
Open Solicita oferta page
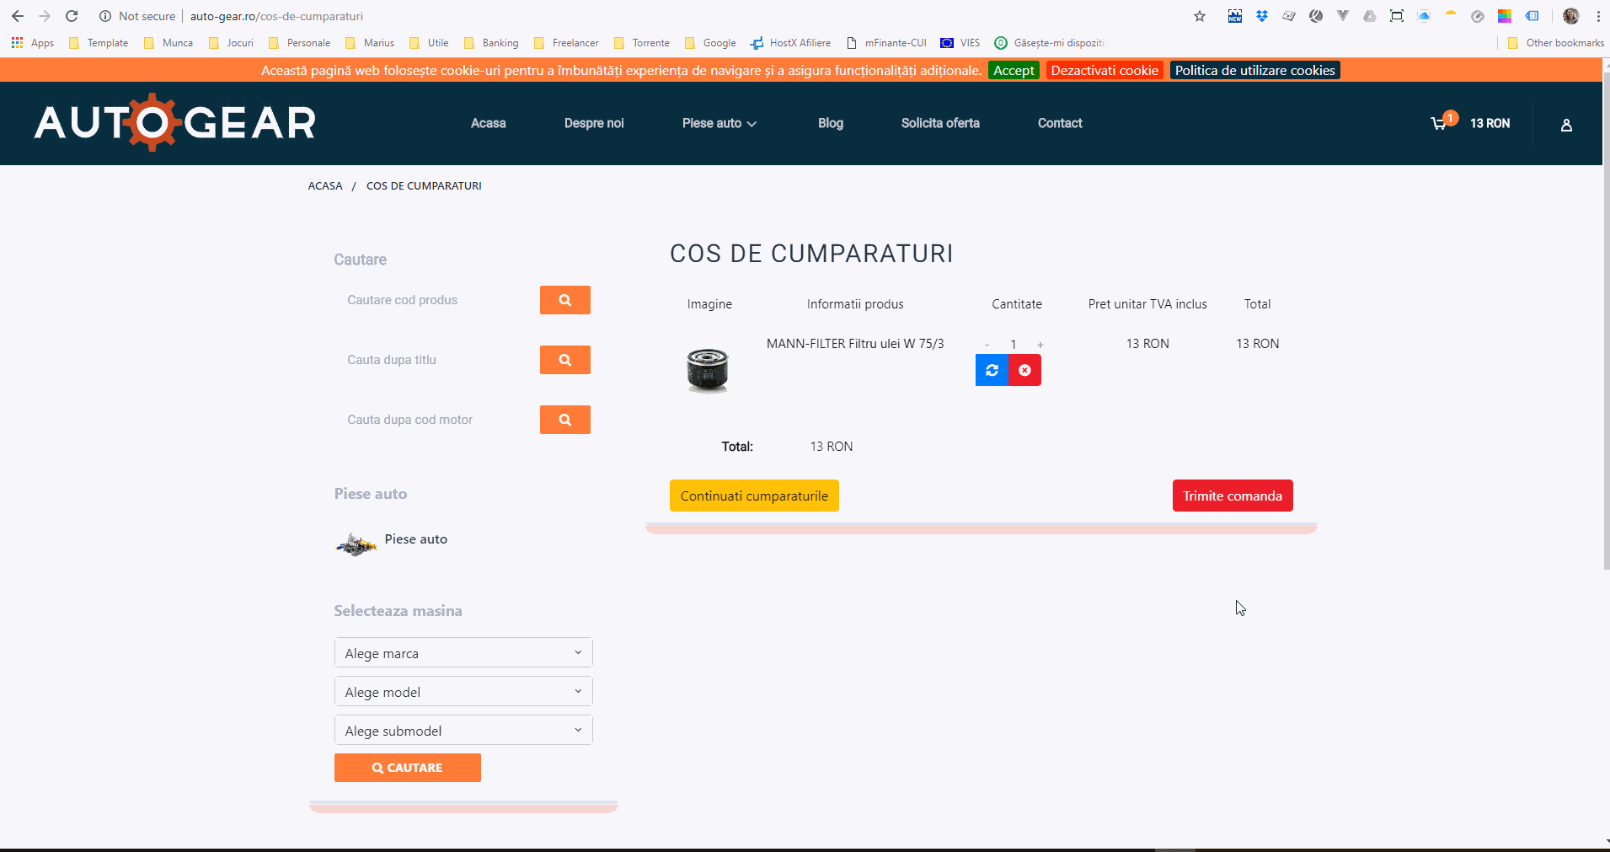(940, 123)
